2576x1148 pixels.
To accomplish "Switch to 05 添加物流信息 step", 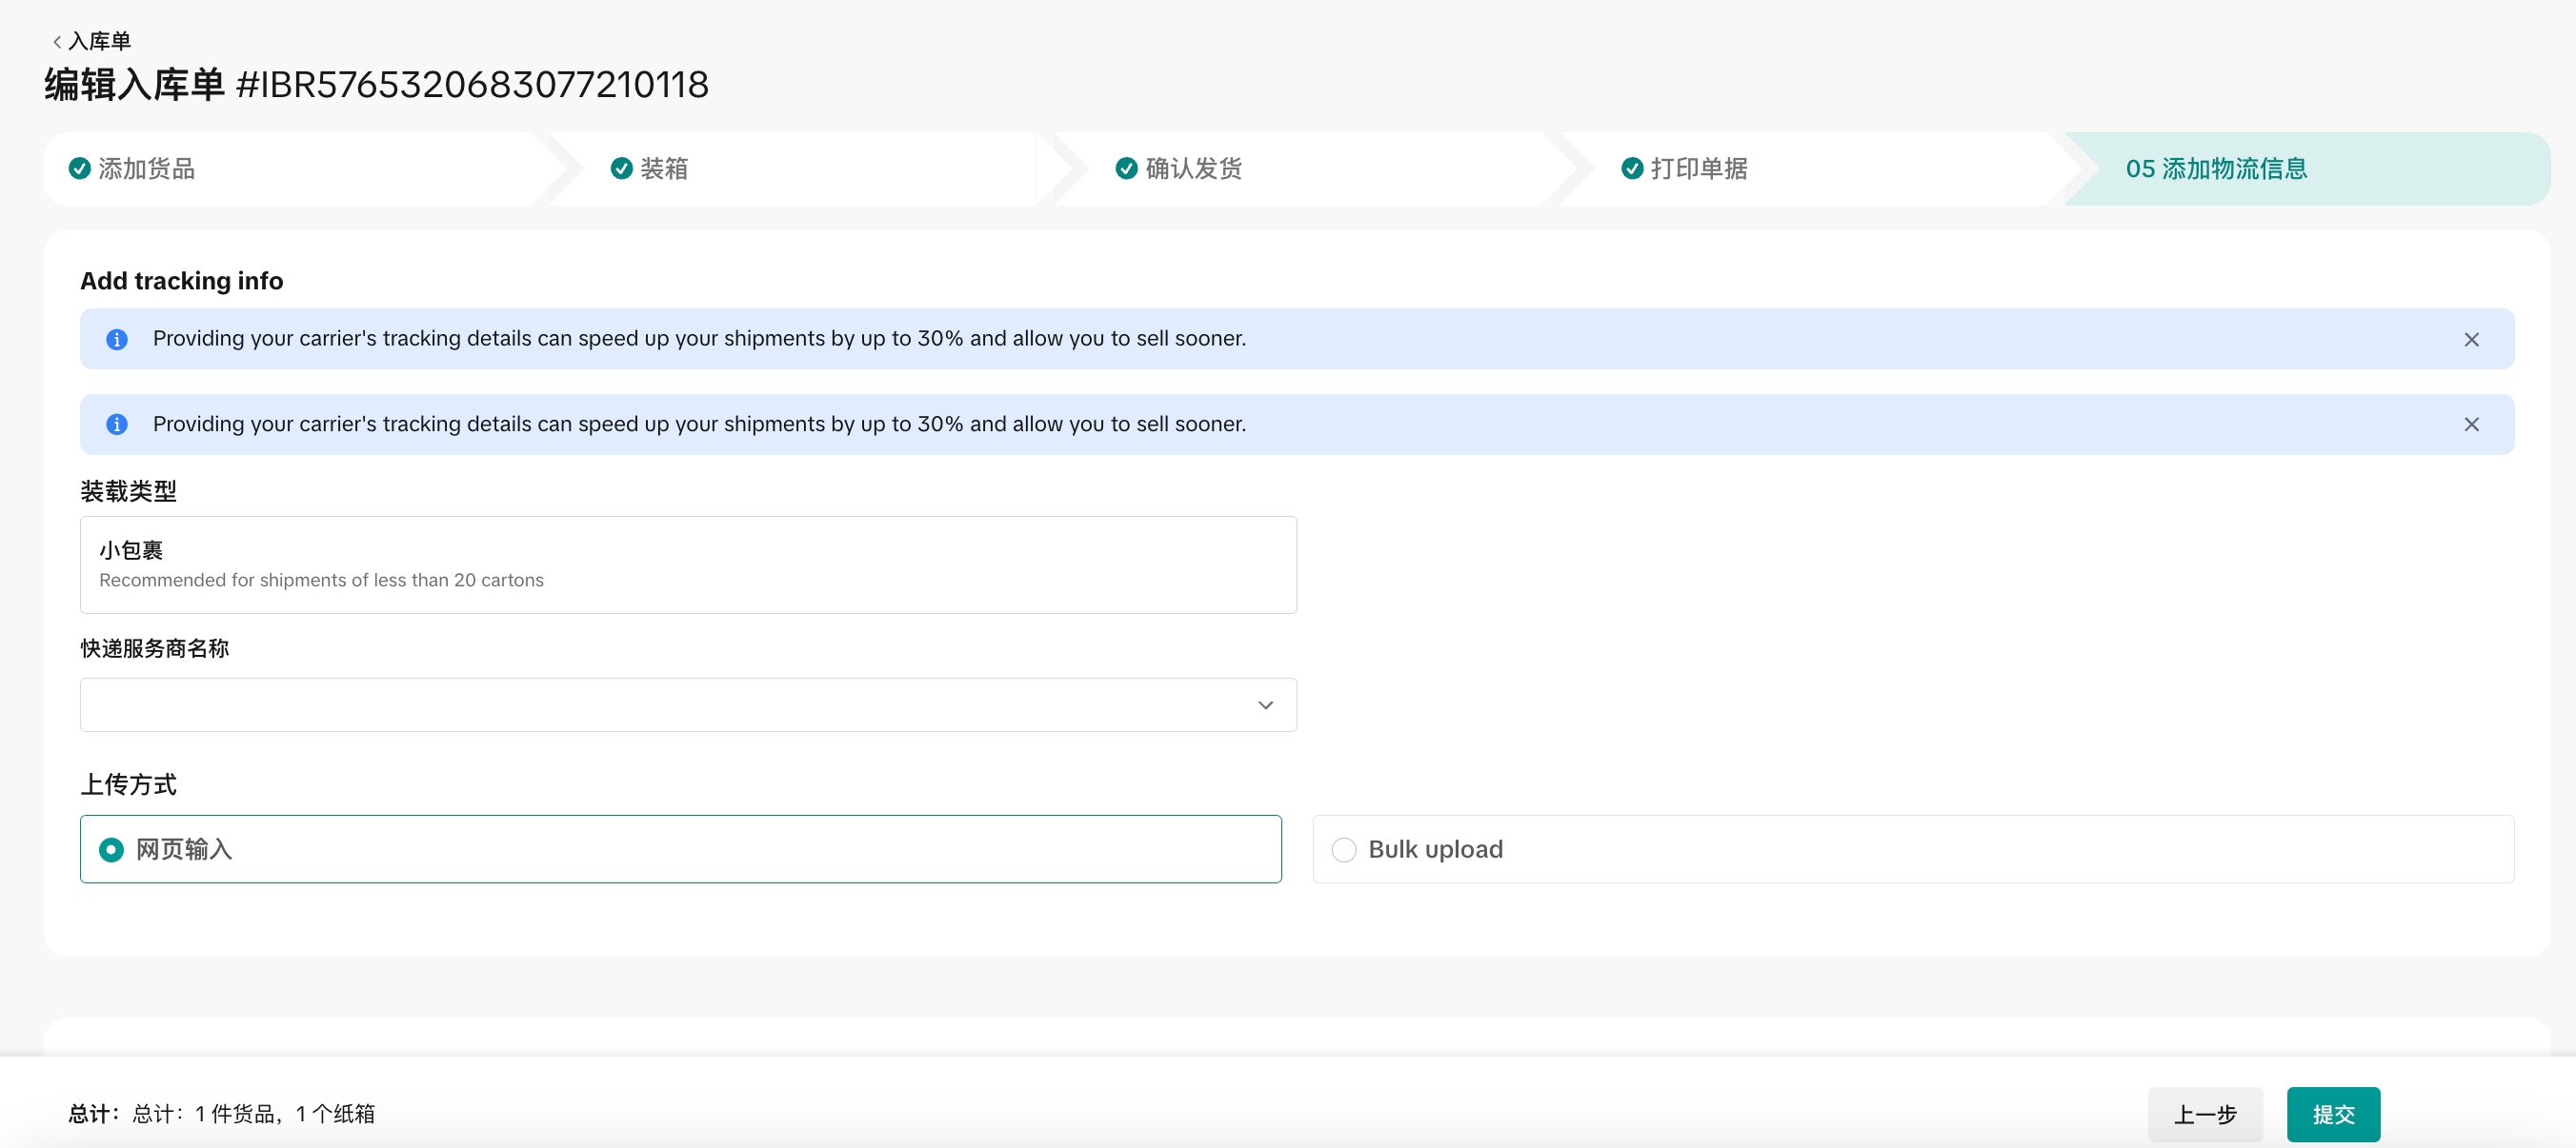I will (2216, 168).
